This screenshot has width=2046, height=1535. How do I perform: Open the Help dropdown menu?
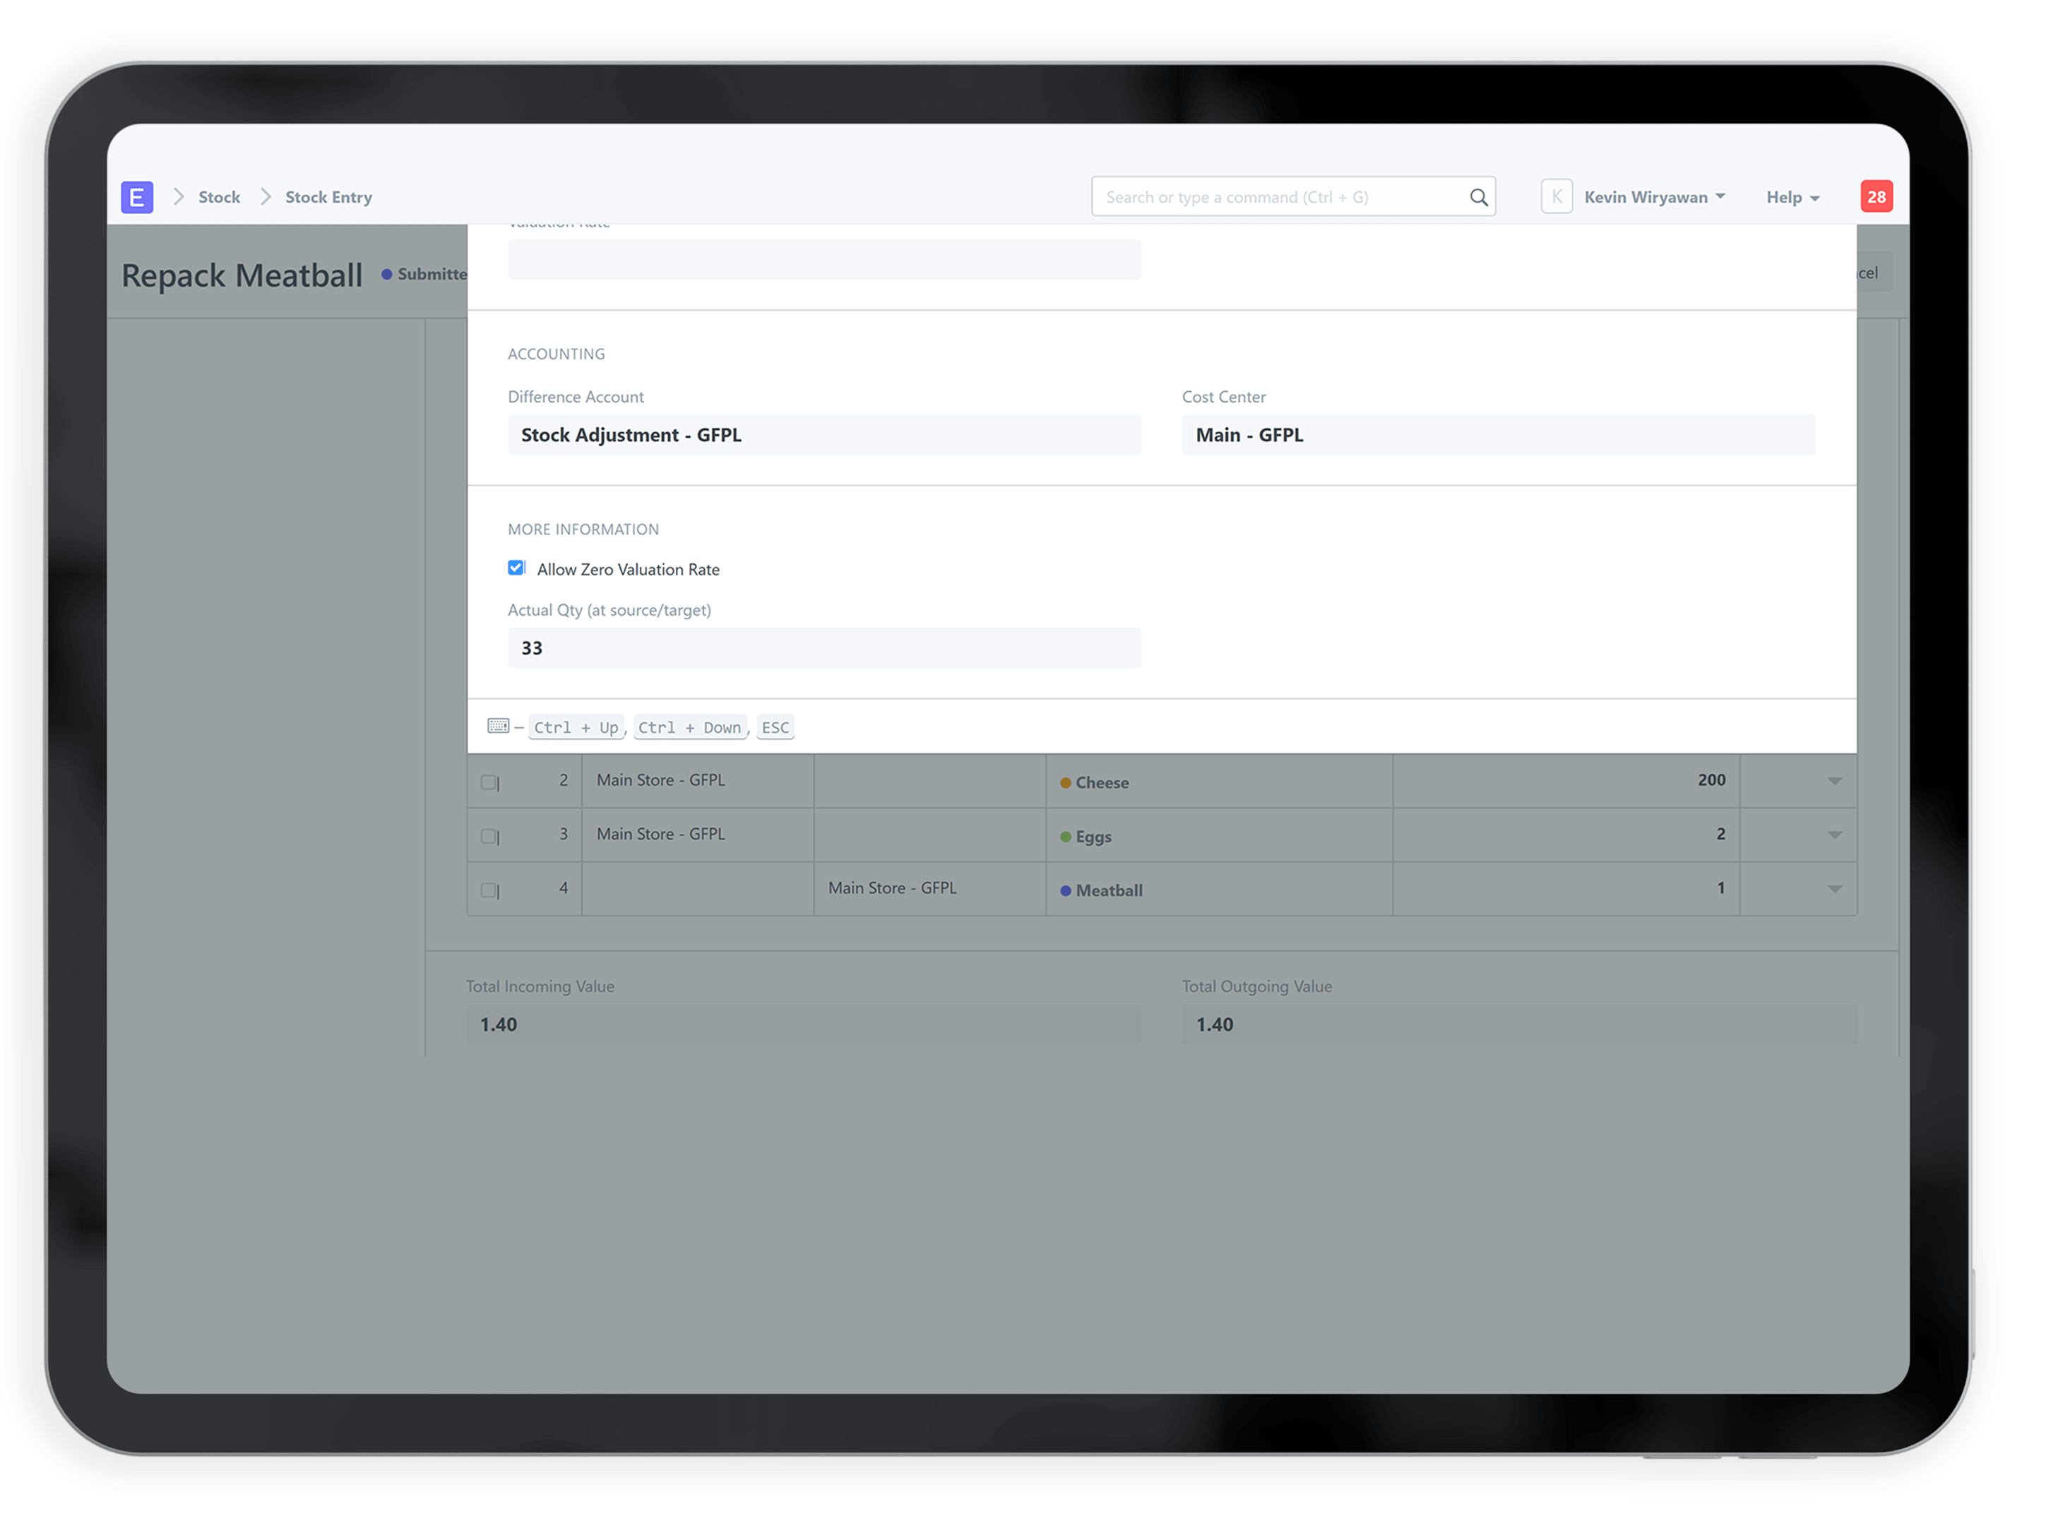[x=1792, y=197]
